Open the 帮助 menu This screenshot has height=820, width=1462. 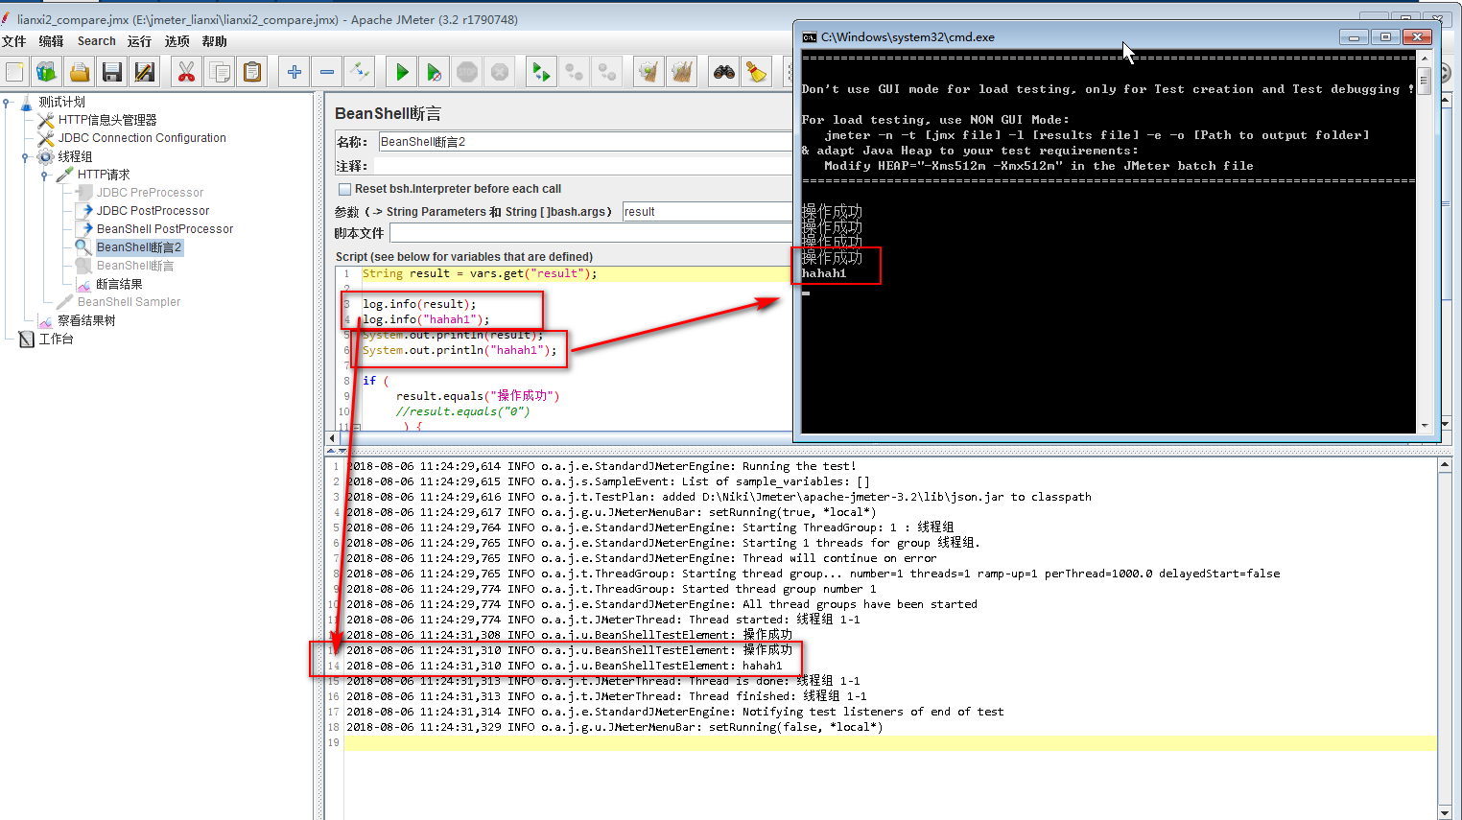(215, 41)
